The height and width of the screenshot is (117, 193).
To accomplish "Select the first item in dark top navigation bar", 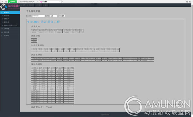I will tap(23, 5).
